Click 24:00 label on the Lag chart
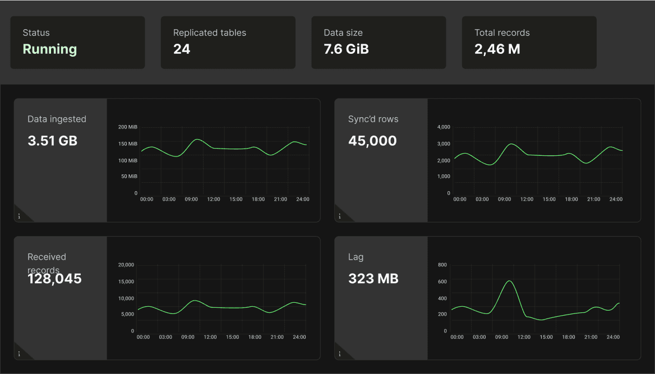The width and height of the screenshot is (655, 374). (x=613, y=337)
